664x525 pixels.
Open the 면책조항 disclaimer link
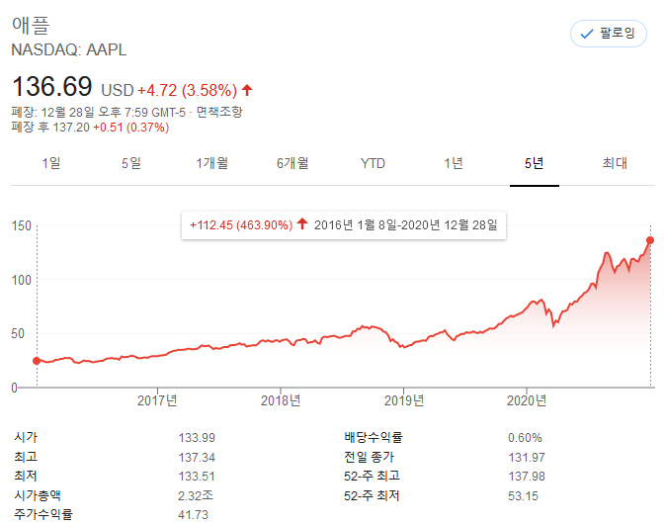(x=219, y=112)
